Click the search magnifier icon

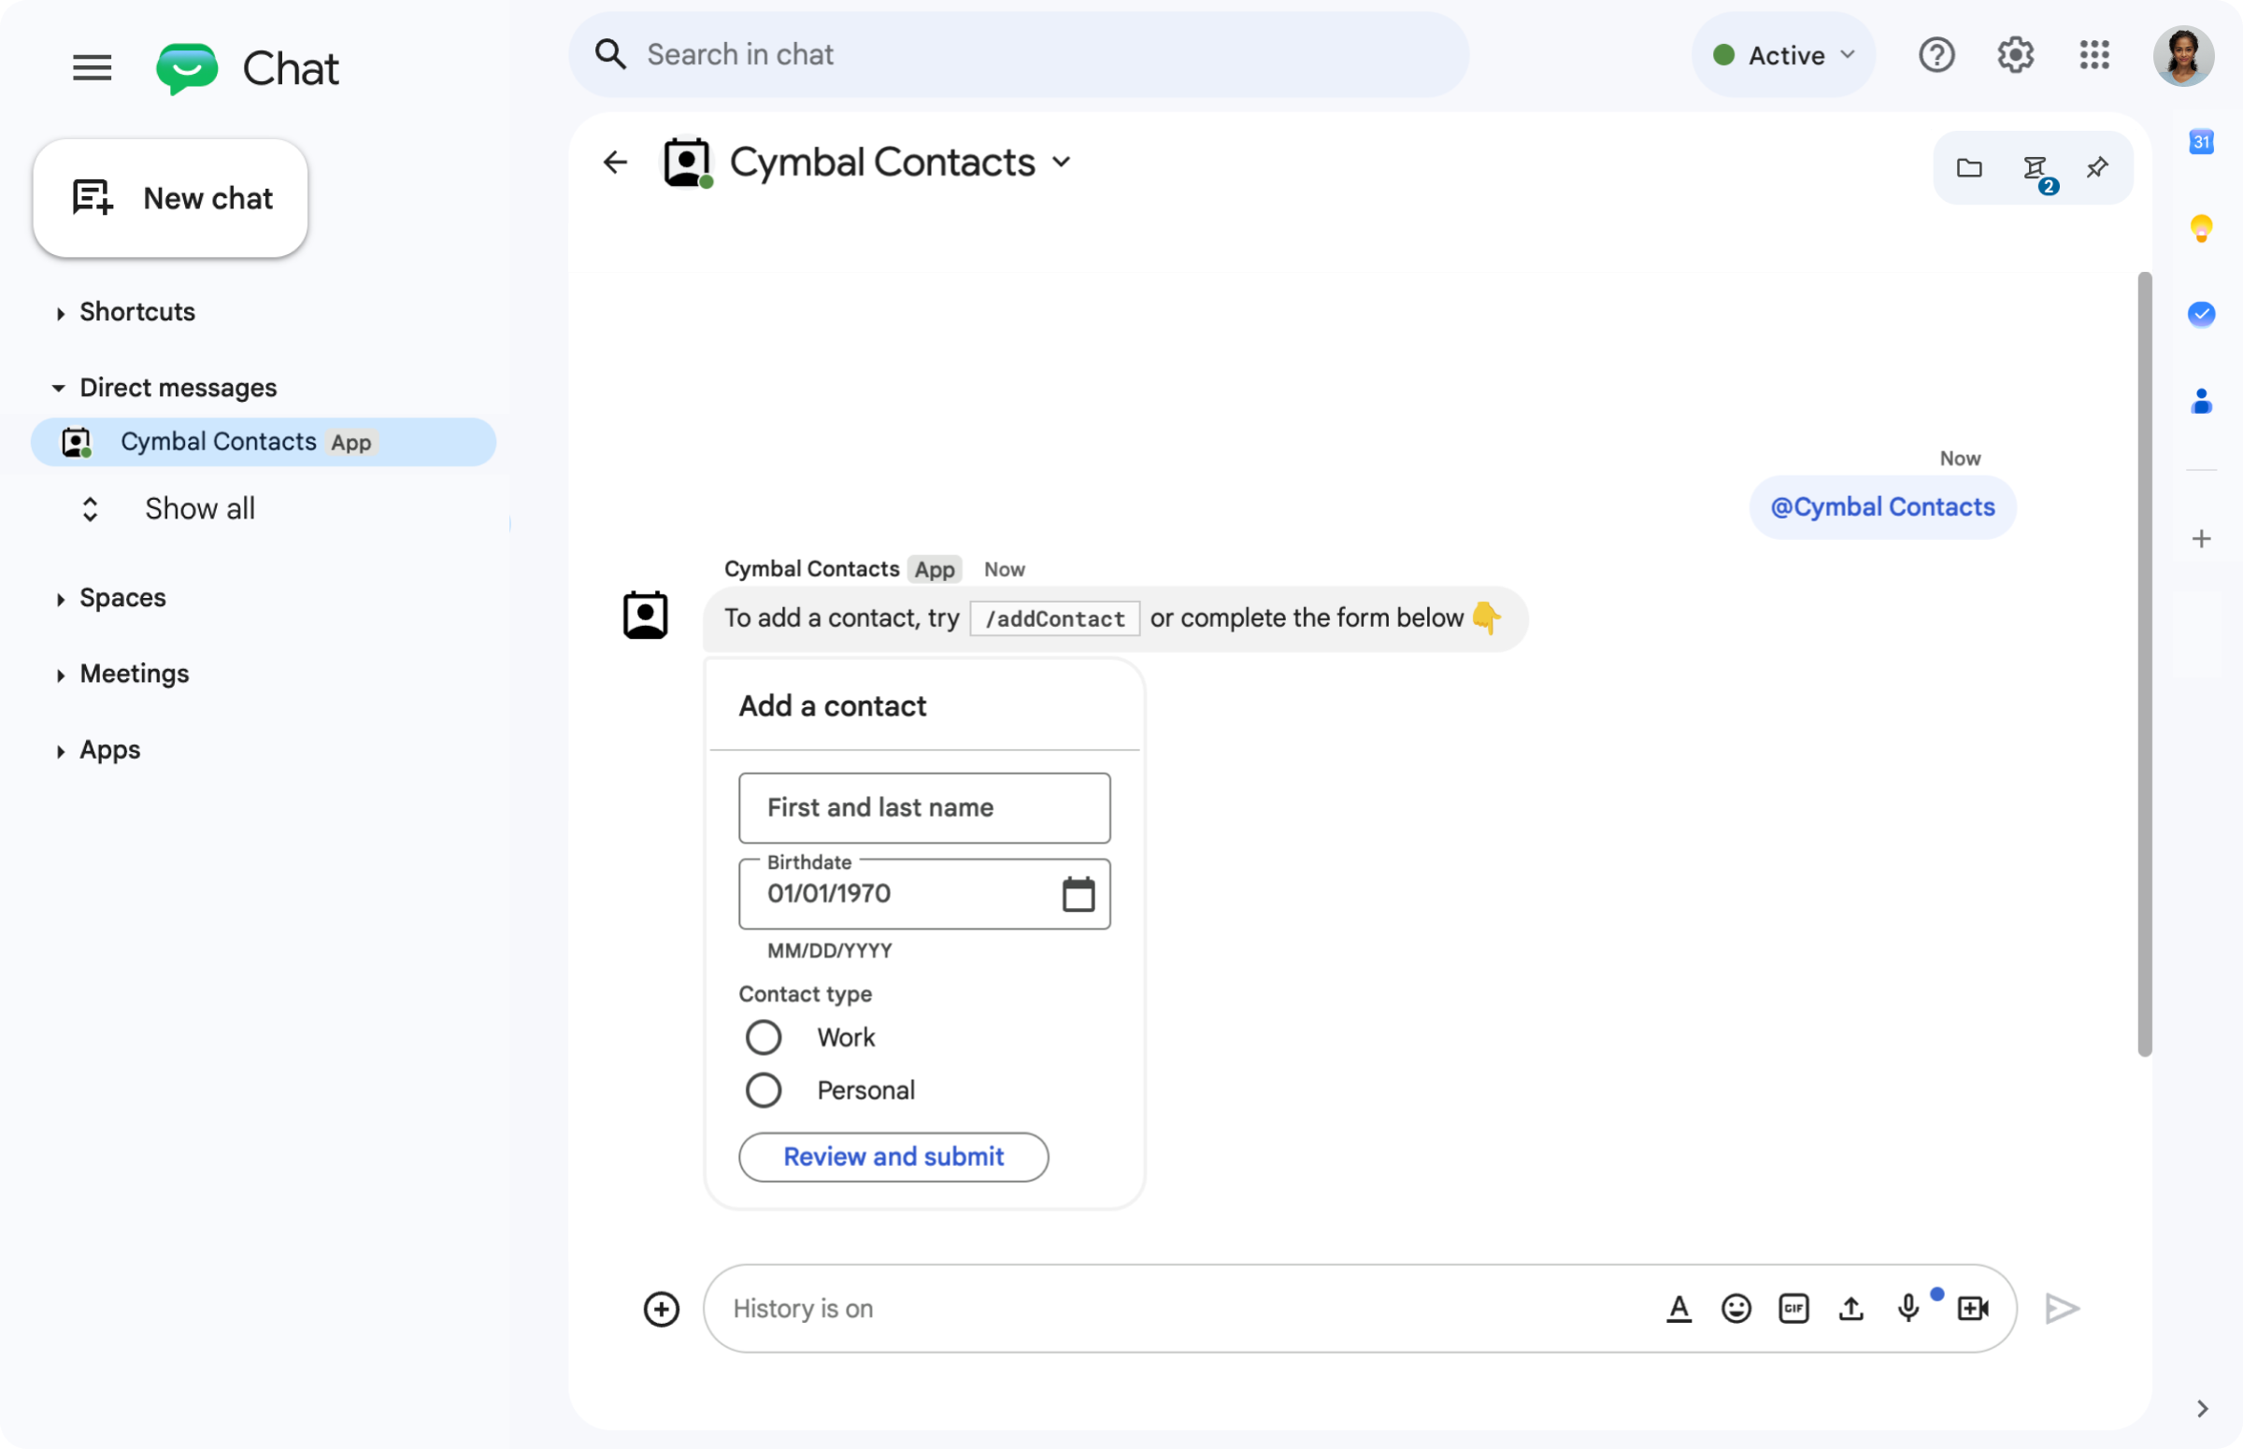[x=611, y=54]
